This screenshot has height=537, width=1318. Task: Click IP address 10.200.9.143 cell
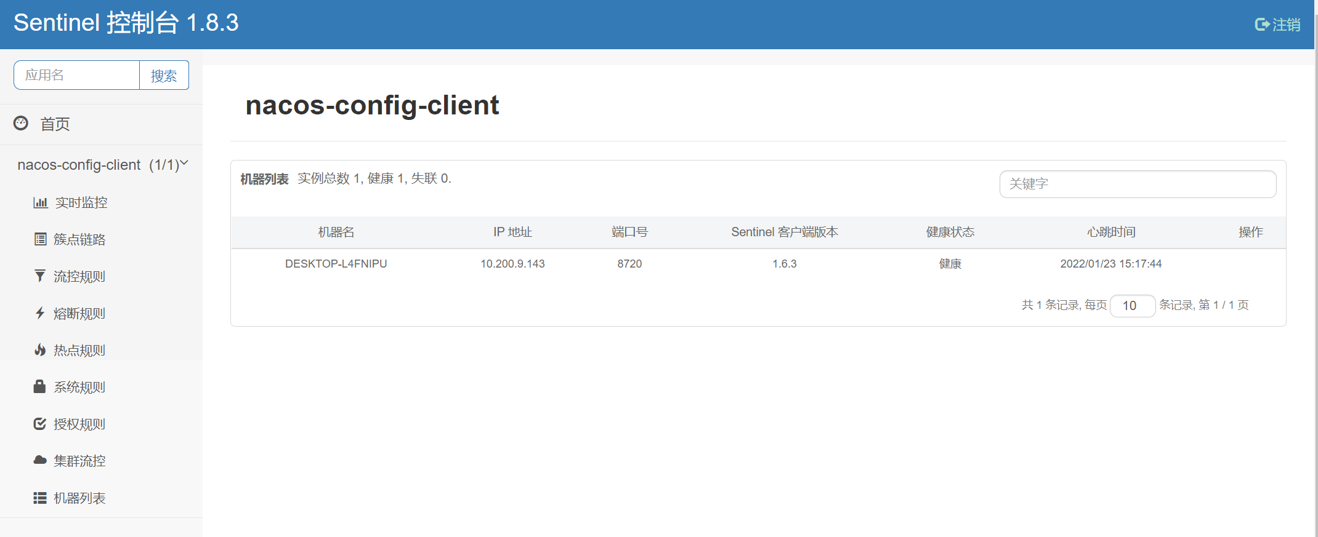[x=512, y=264]
